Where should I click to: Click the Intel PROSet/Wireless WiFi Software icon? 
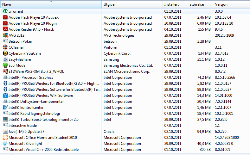[5, 96]
